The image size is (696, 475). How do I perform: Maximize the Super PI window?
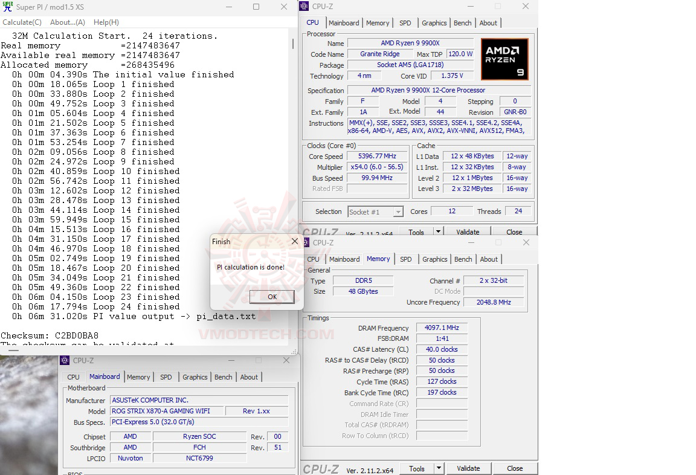(256, 7)
